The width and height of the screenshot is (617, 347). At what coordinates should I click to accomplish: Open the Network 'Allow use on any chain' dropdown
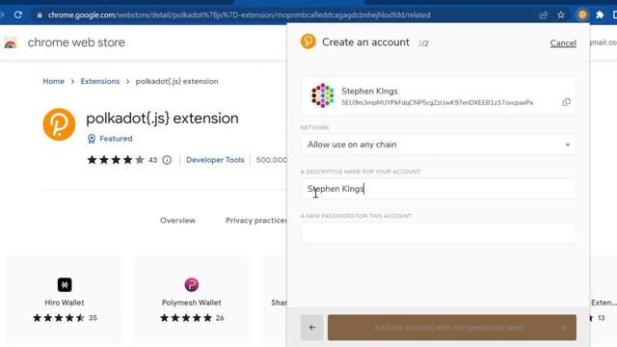[439, 145]
